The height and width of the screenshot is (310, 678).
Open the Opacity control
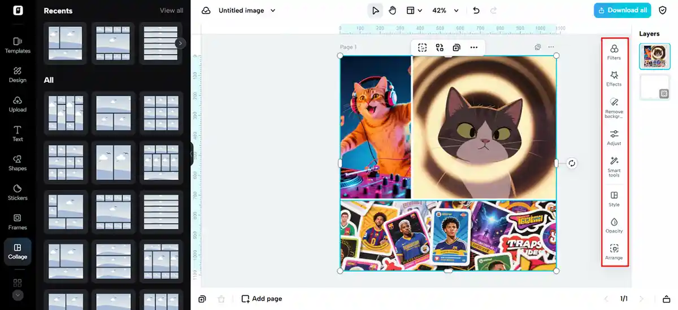pos(614,225)
